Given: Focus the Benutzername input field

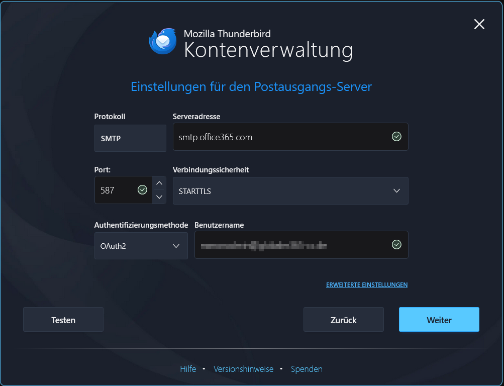Looking at the screenshot, I should pyautogui.click(x=301, y=245).
